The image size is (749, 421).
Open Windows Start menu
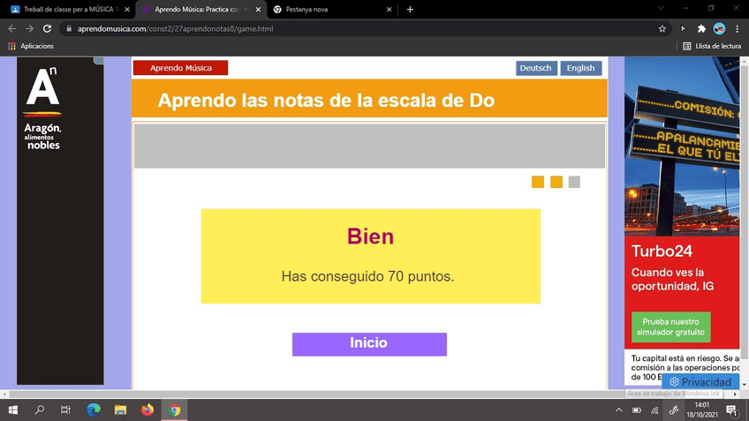(x=12, y=410)
